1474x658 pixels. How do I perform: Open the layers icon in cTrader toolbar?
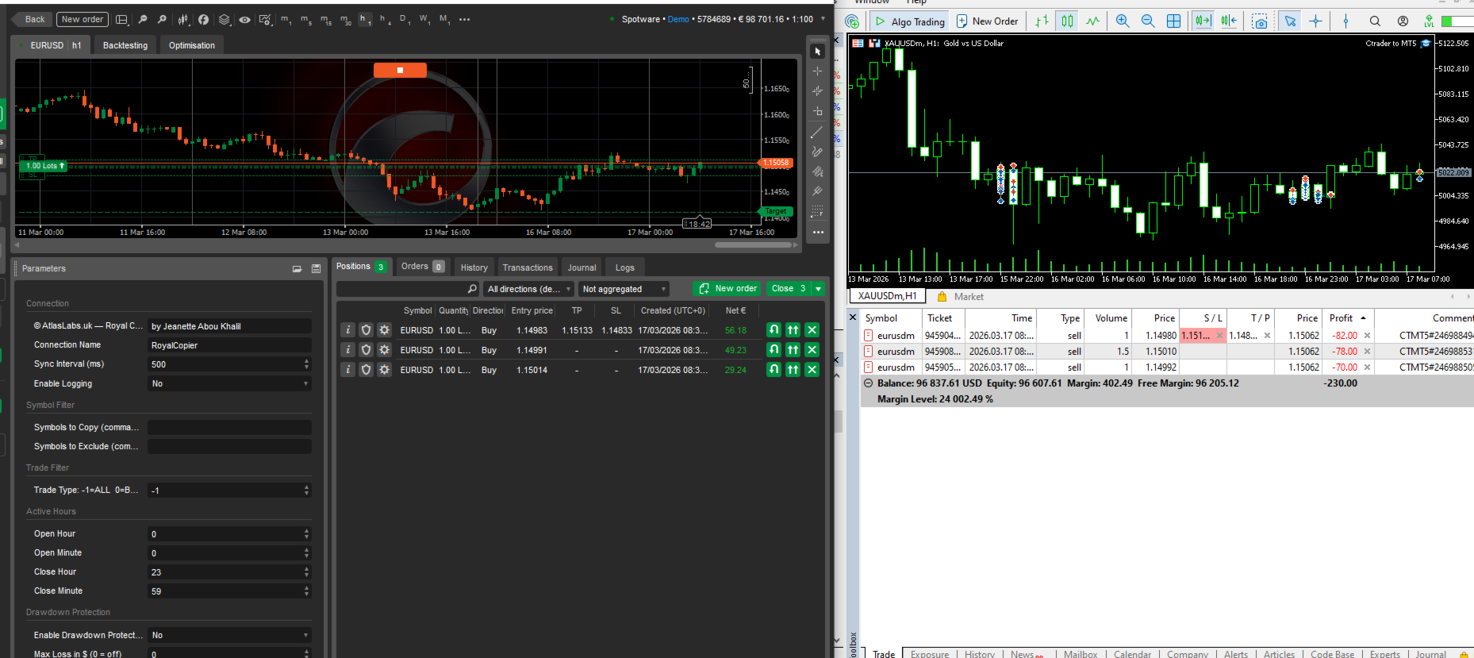point(225,19)
